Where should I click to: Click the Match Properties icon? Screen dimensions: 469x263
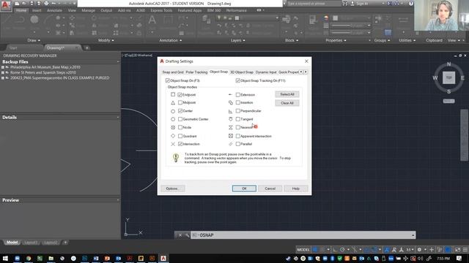(x=313, y=20)
